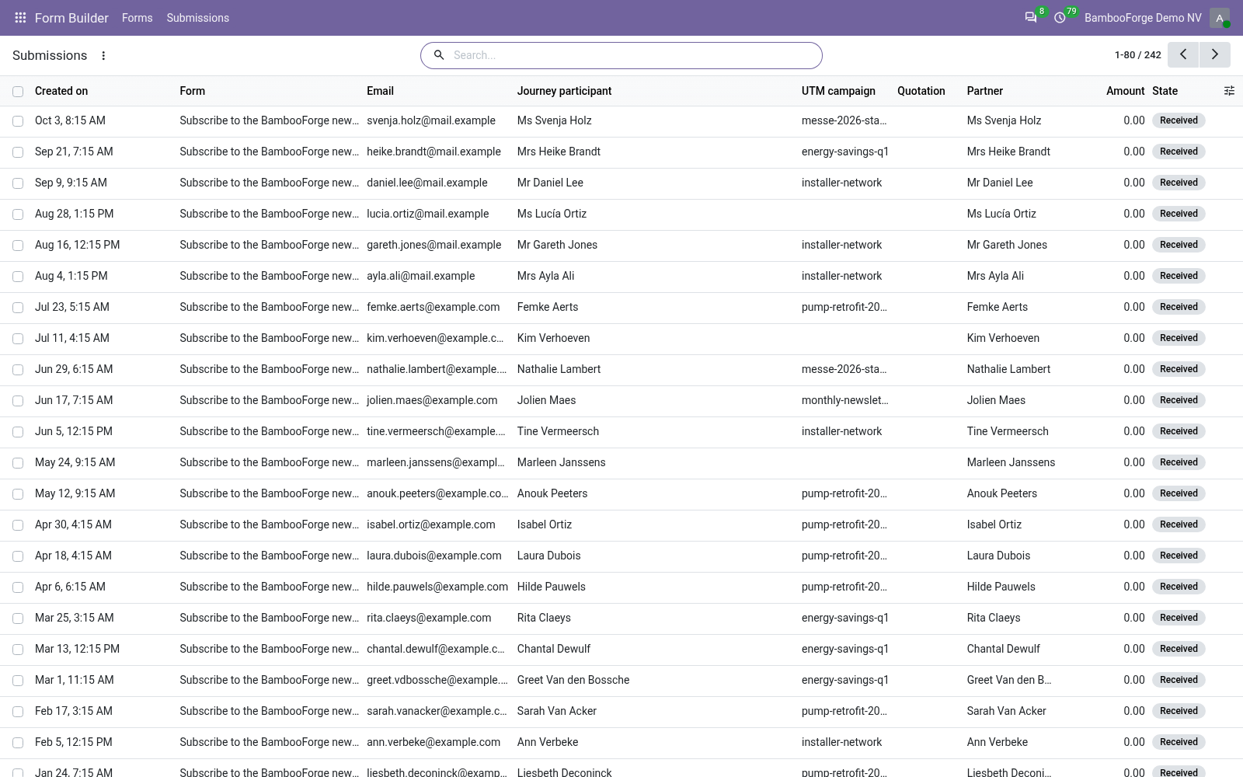This screenshot has width=1243, height=777.
Task: Switch company BambooForge Demo NV
Action: click(x=1143, y=18)
